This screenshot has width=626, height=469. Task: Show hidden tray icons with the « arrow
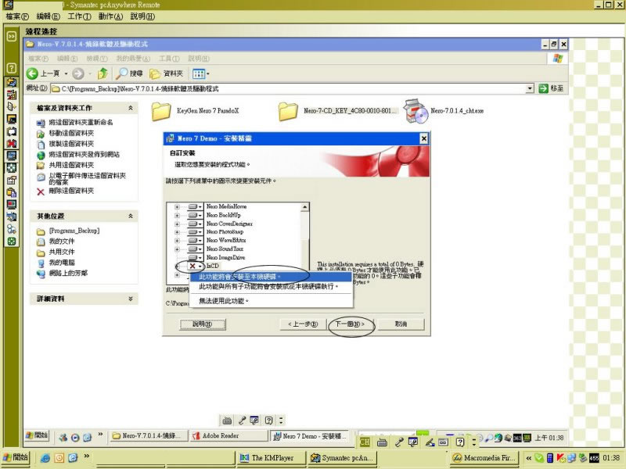[529, 458]
